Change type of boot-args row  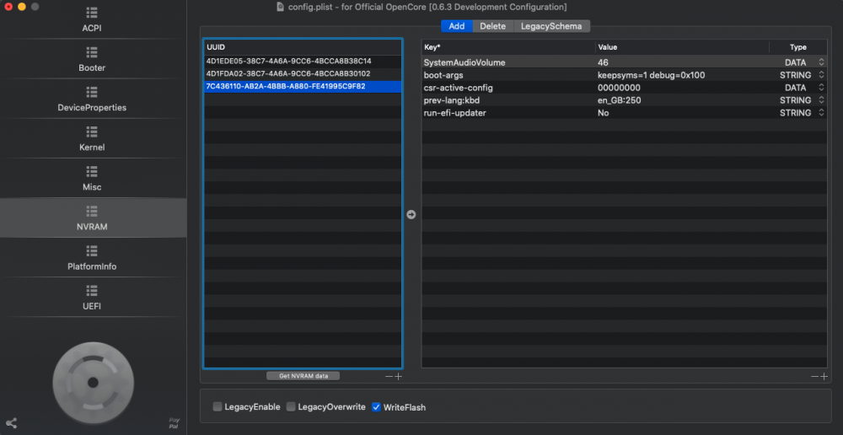(821, 75)
